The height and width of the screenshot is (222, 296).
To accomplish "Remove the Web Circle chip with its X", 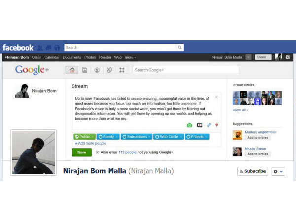I will [181, 137].
